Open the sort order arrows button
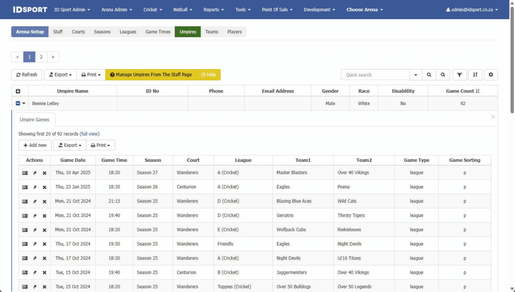 [475, 75]
